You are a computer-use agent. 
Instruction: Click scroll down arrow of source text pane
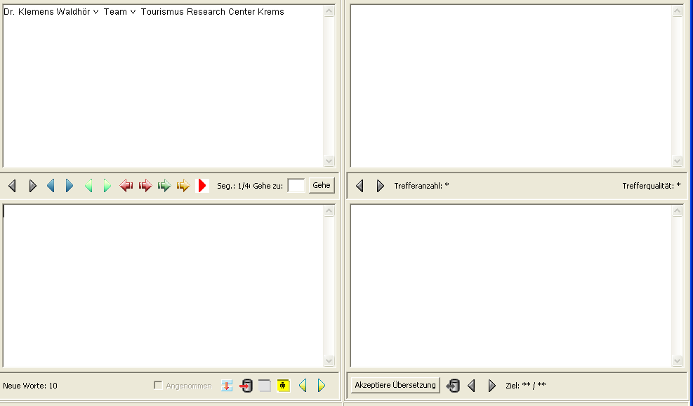pos(329,161)
